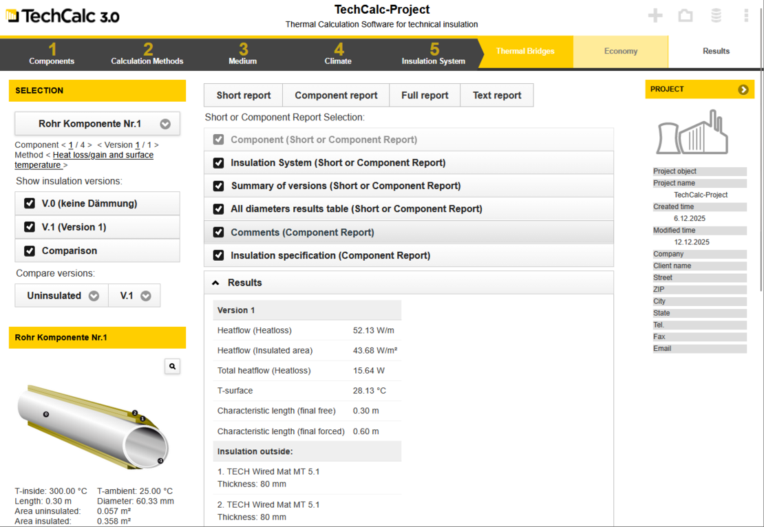Click the T-surface 28.13 °C value

point(370,391)
